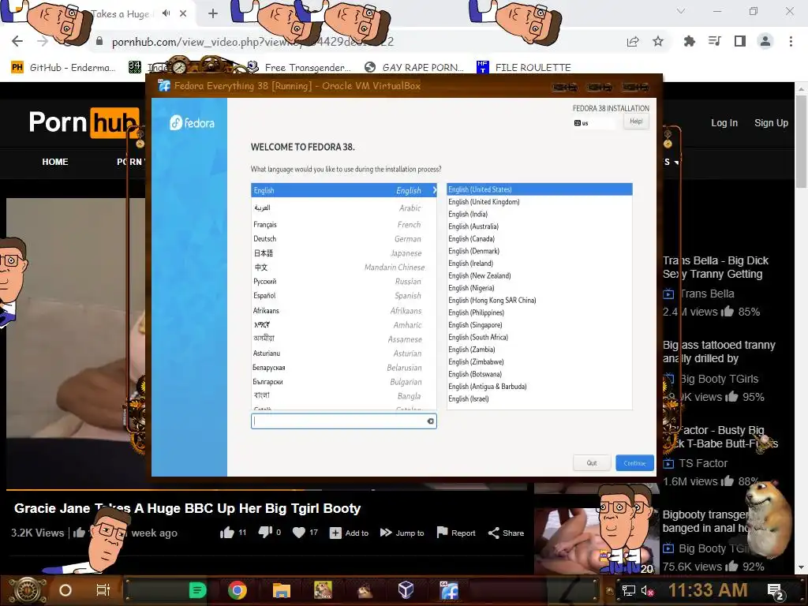808x606 pixels.
Task: Click the Jump to button on webpage
Action: click(402, 533)
